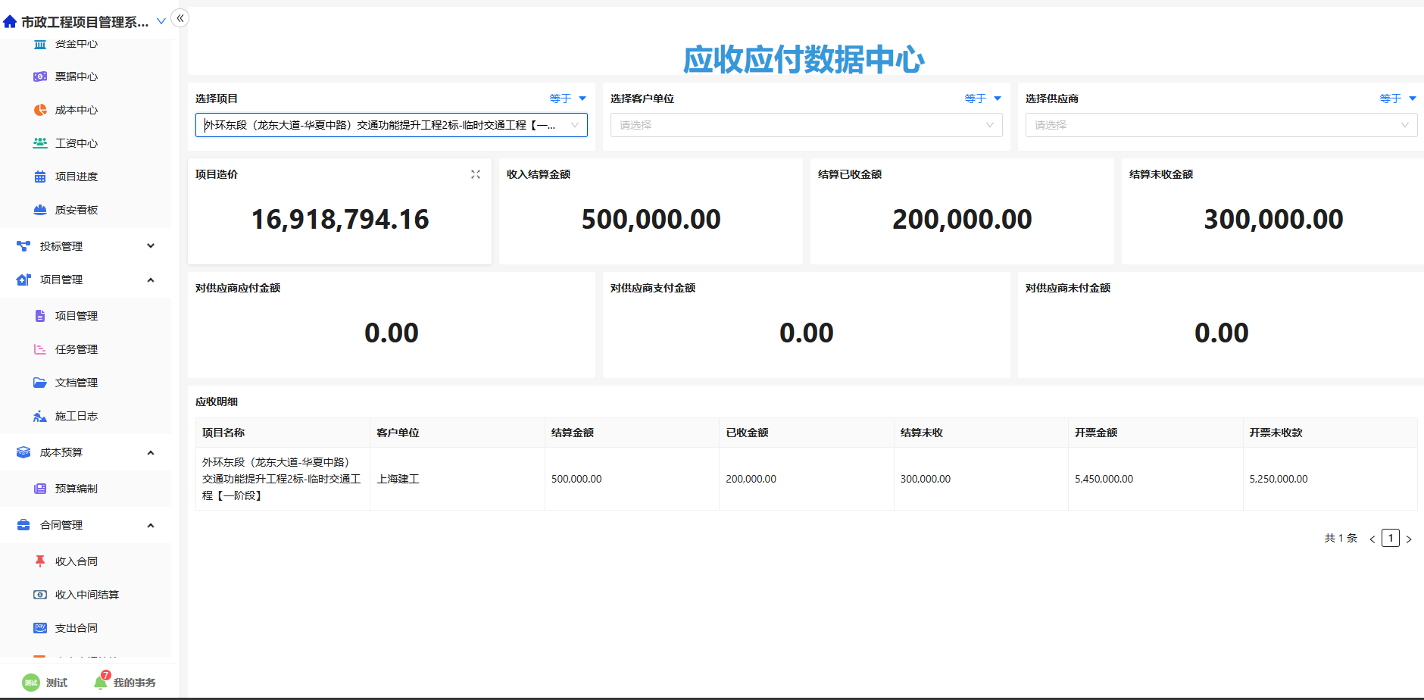Click the expand icon on 项目造价 card
Viewport: 1424px width, 700px height.
pyautogui.click(x=476, y=174)
